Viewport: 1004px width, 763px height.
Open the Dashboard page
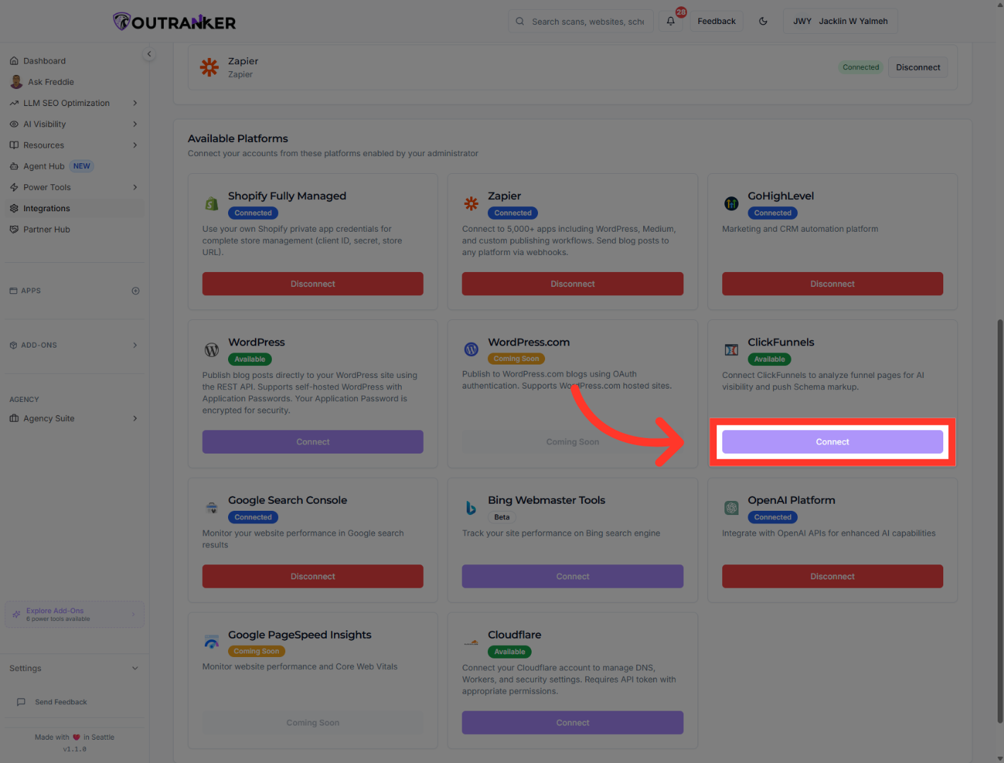coord(44,61)
